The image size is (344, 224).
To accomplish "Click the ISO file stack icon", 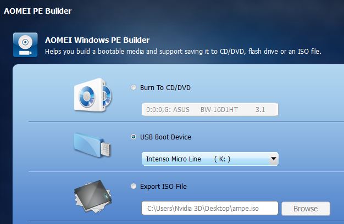I will (x=93, y=197).
